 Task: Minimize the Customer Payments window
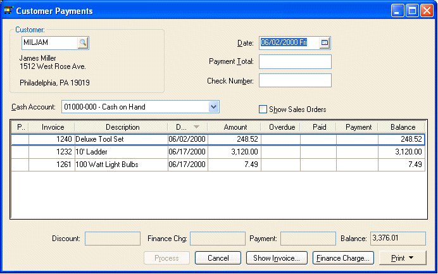[397, 11]
